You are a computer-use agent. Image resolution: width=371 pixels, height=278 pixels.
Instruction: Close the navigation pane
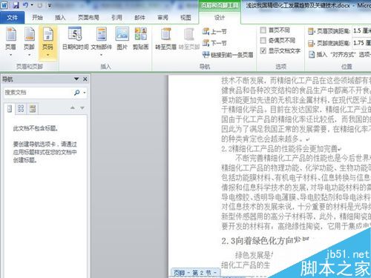85,79
